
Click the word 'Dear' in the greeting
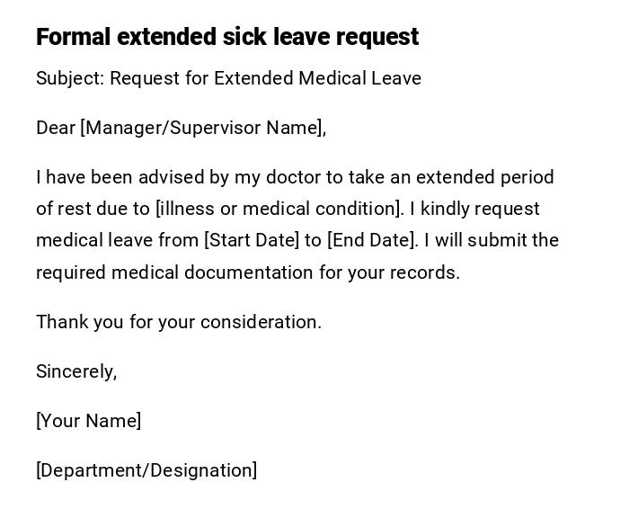point(56,128)
